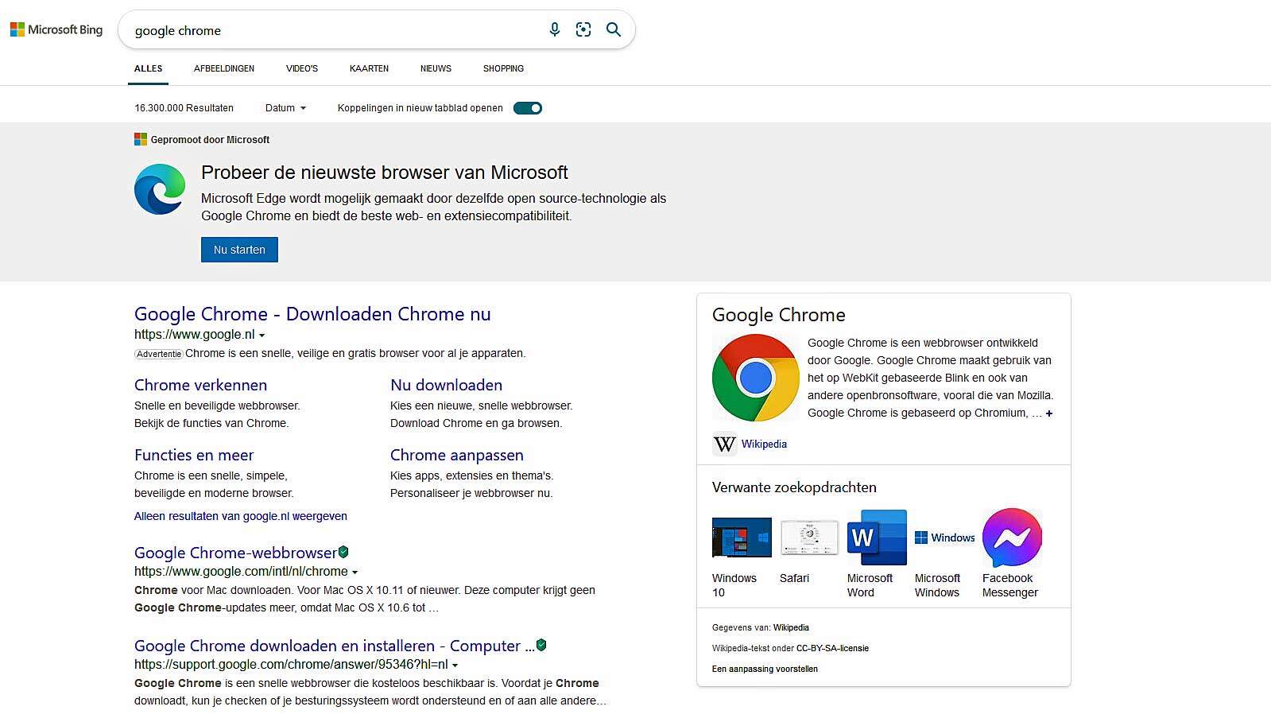The height and width of the screenshot is (718, 1271).
Task: Click the Wikipedia link under Chrome description
Action: (x=764, y=444)
